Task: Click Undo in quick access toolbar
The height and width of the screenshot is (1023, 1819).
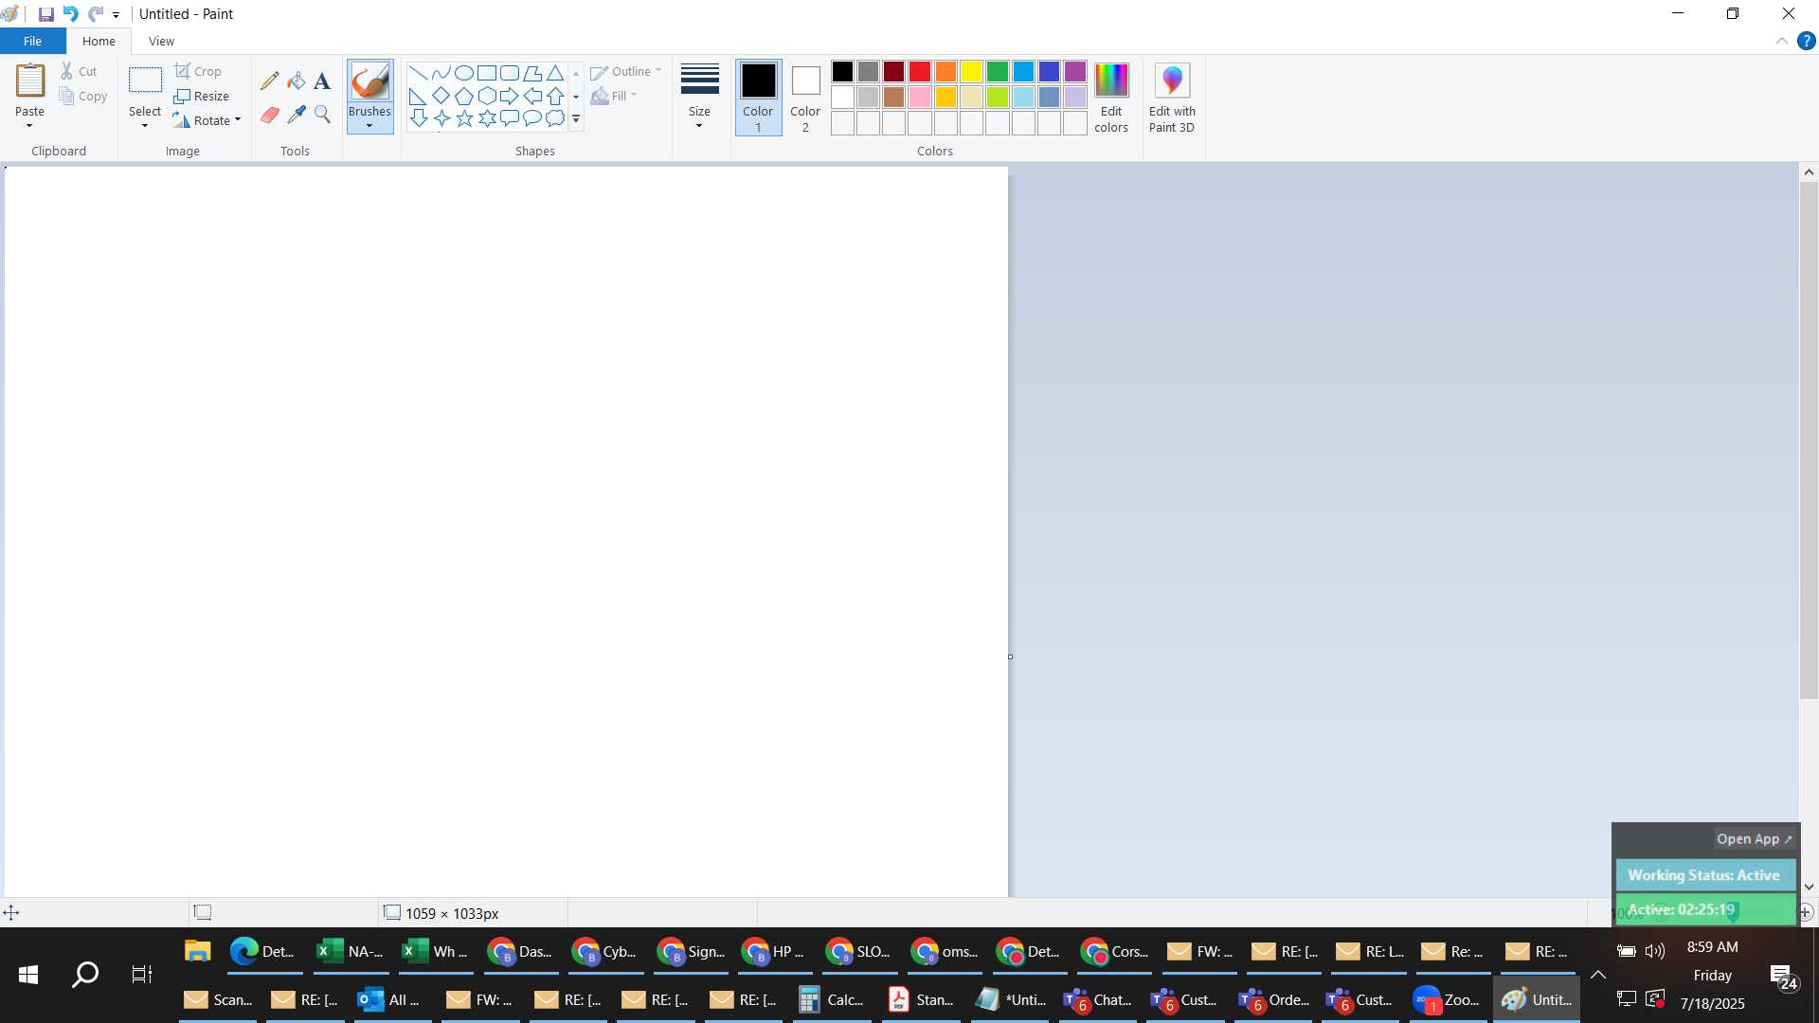Action: [70, 14]
